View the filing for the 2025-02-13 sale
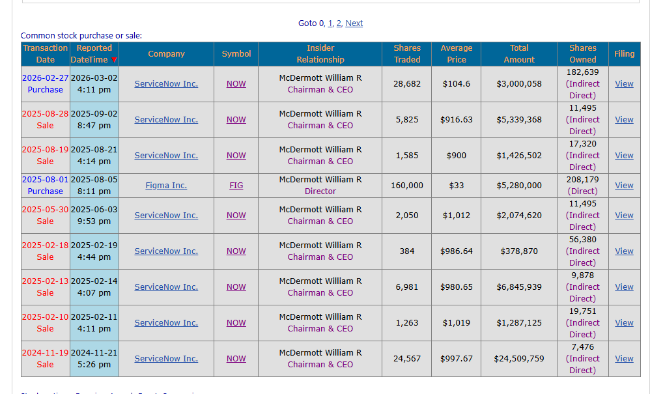Viewport: 650px width, 394px height. click(623, 287)
